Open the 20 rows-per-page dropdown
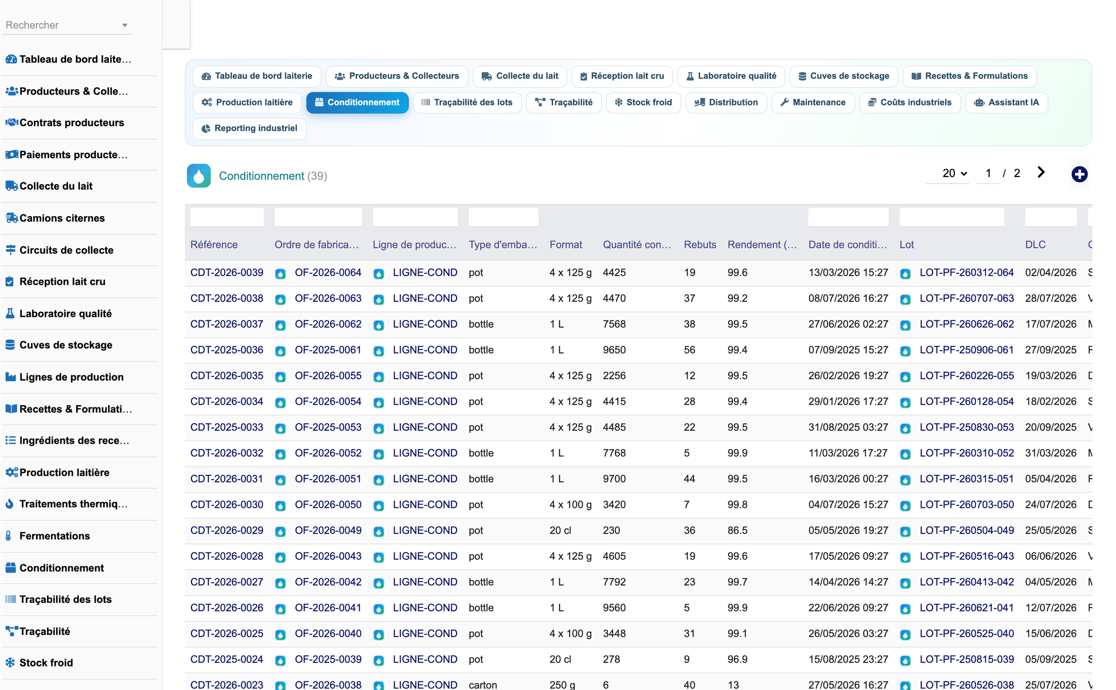 point(954,173)
